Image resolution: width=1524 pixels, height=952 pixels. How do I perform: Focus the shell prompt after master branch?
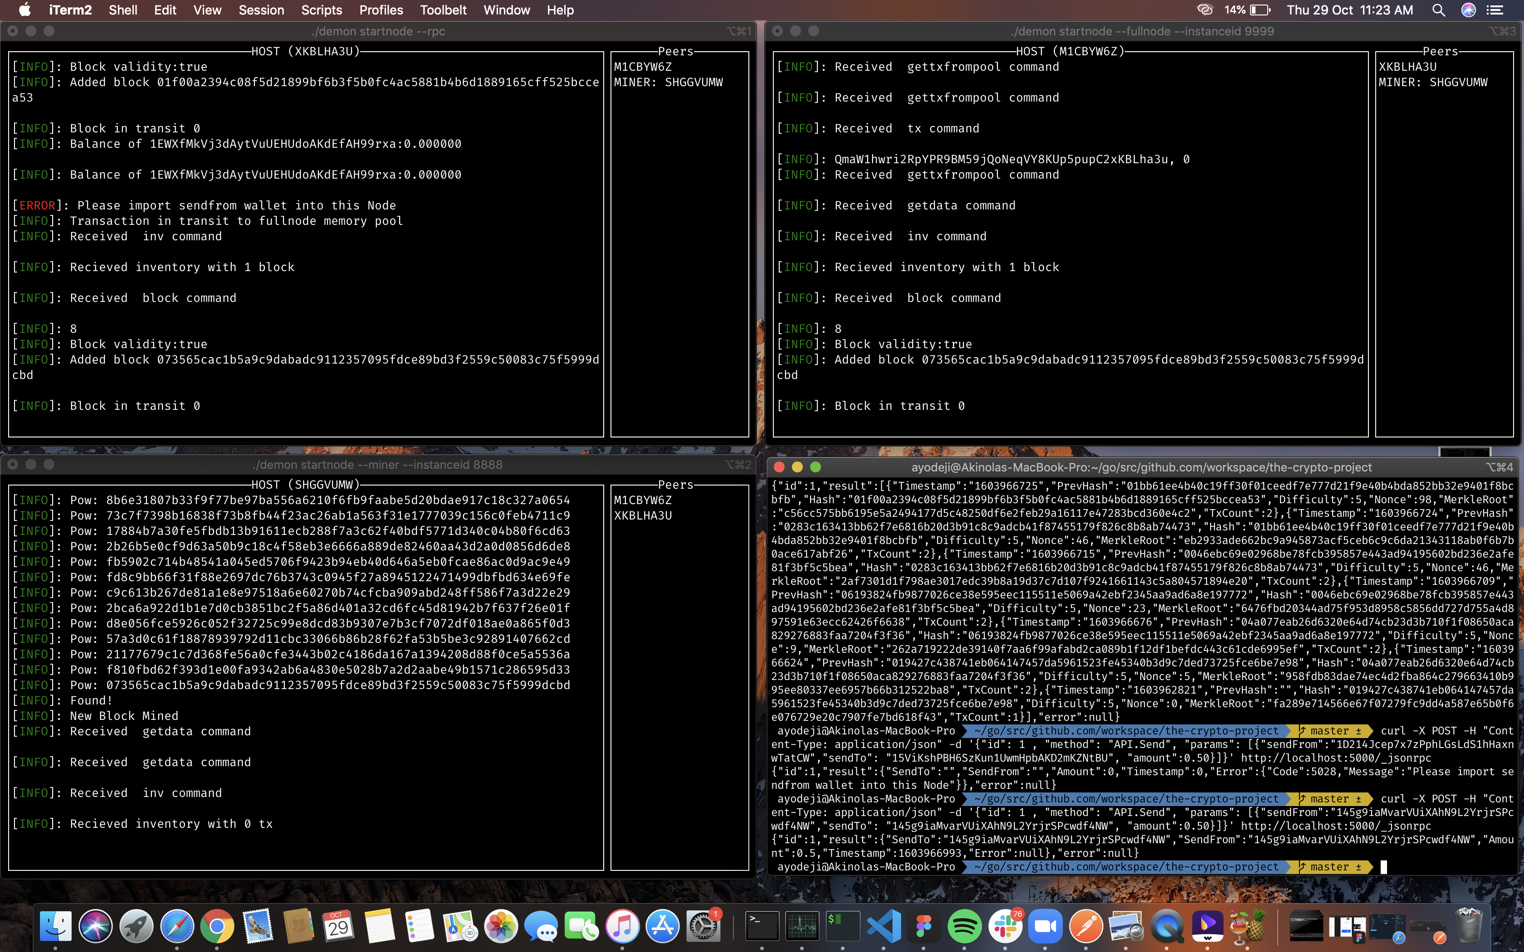[x=1384, y=867]
